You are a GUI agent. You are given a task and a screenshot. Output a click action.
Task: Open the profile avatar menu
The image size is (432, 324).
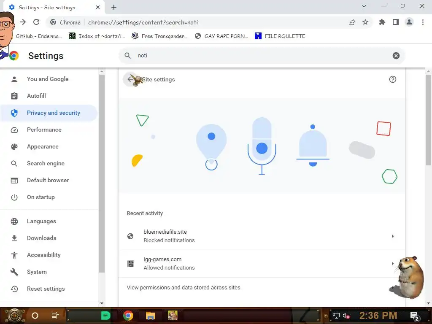tap(409, 22)
